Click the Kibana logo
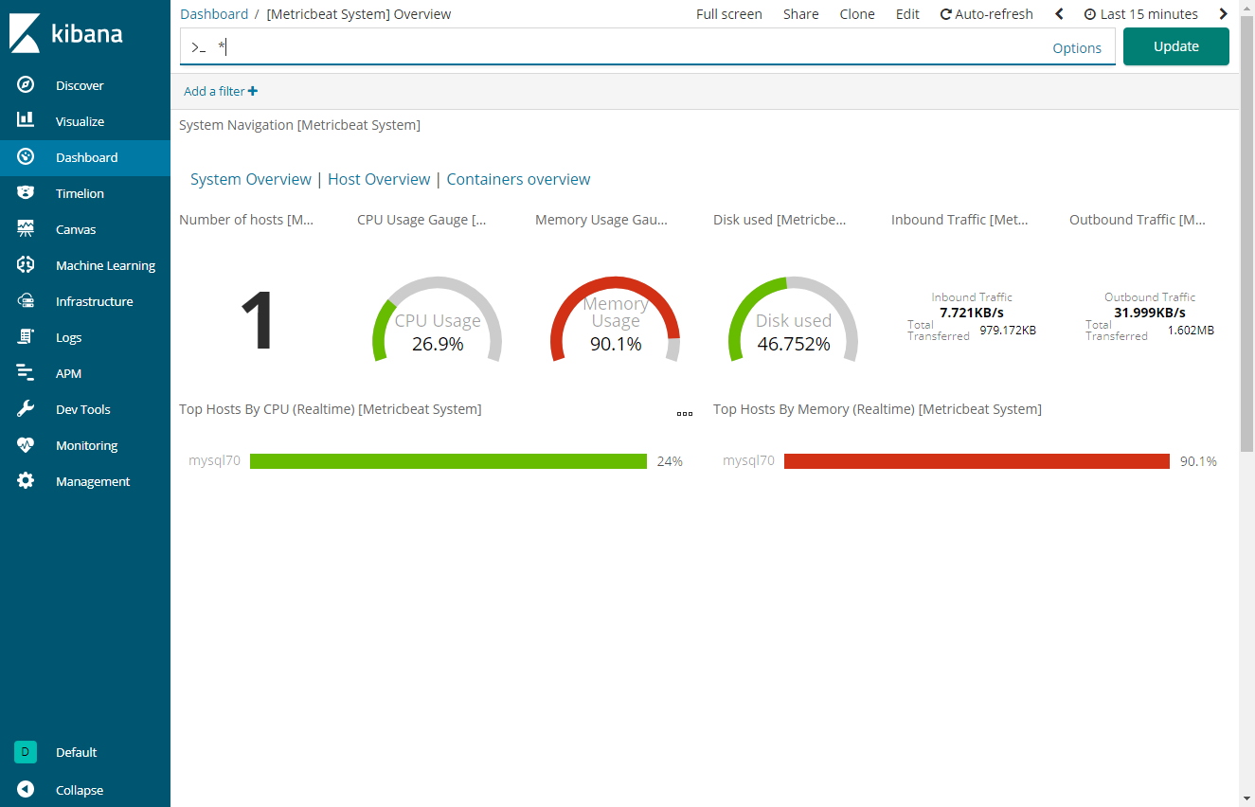 pos(65,34)
